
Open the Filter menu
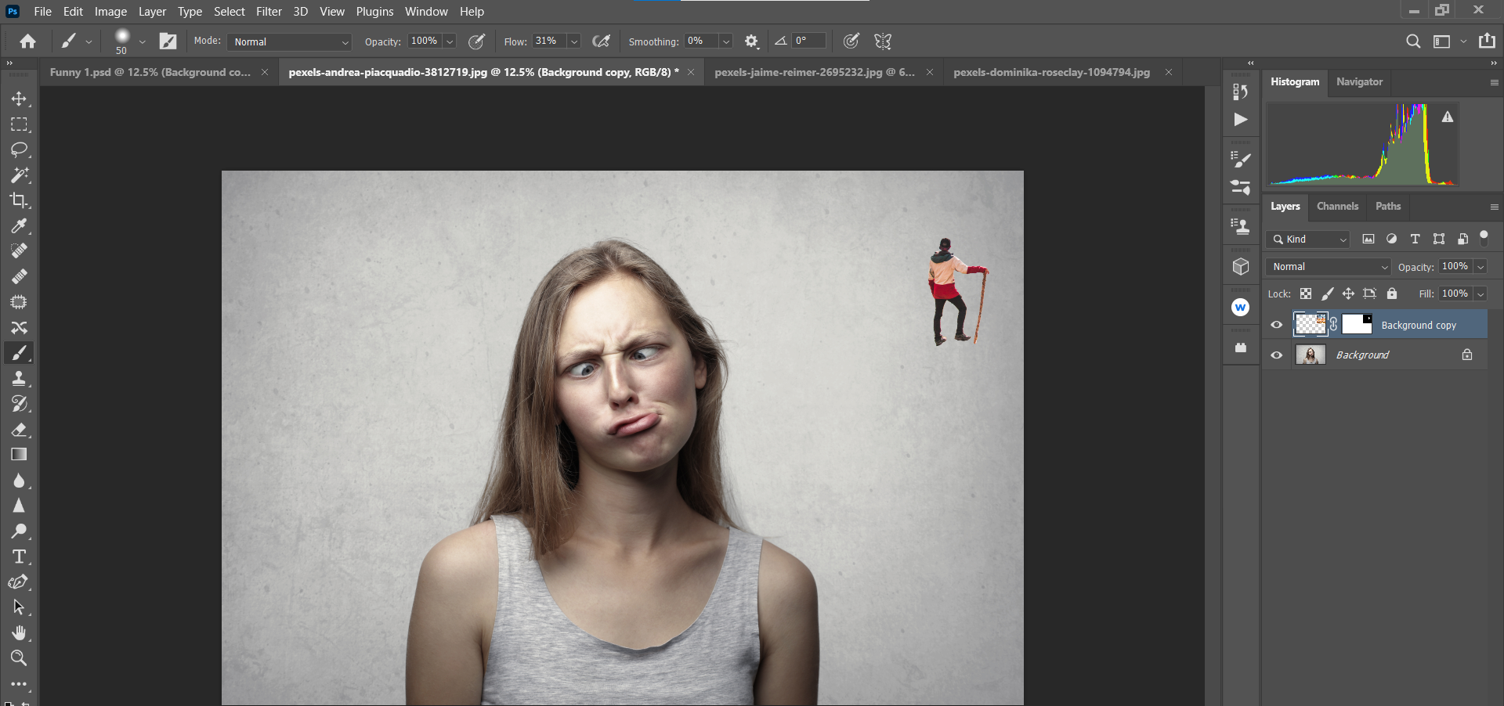click(x=269, y=12)
